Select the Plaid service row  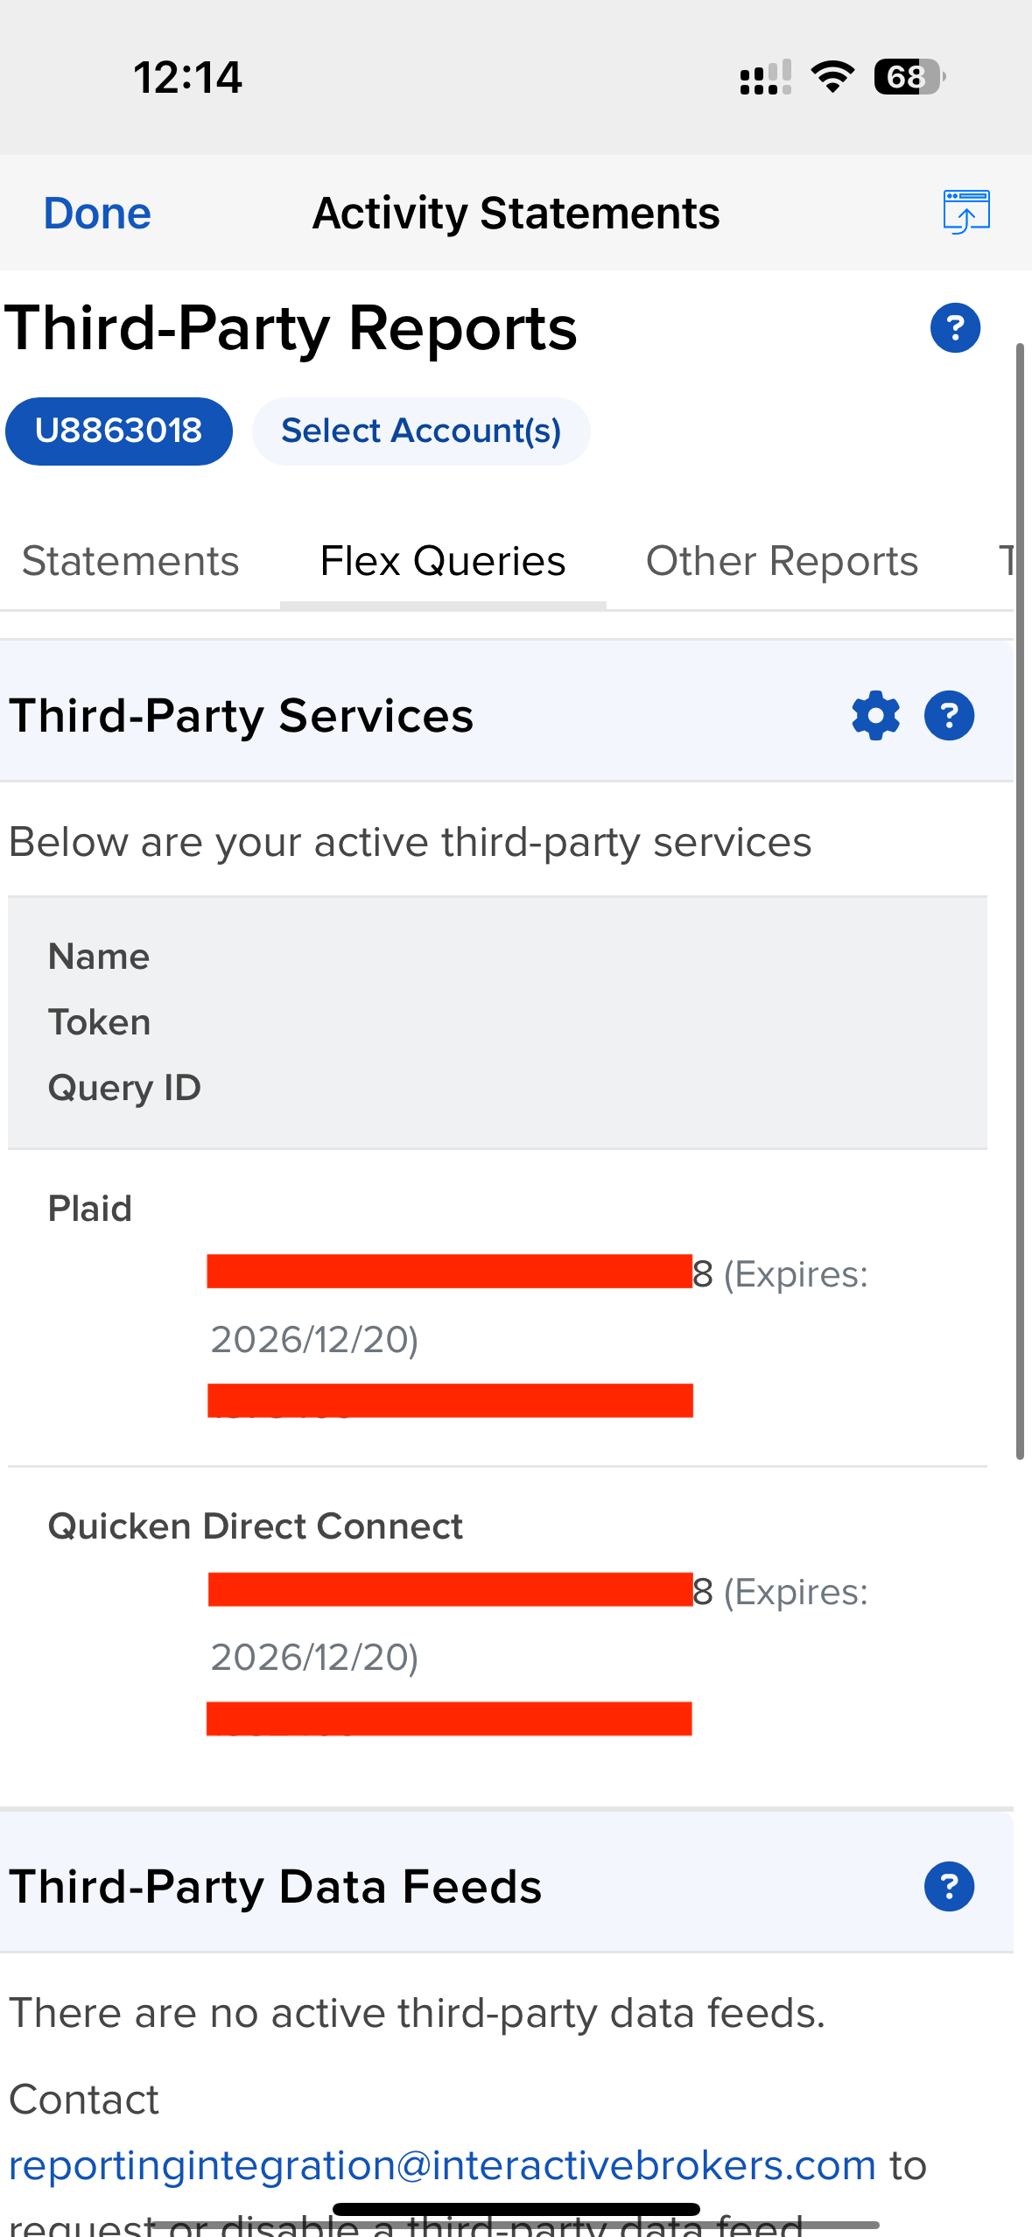click(x=90, y=1209)
